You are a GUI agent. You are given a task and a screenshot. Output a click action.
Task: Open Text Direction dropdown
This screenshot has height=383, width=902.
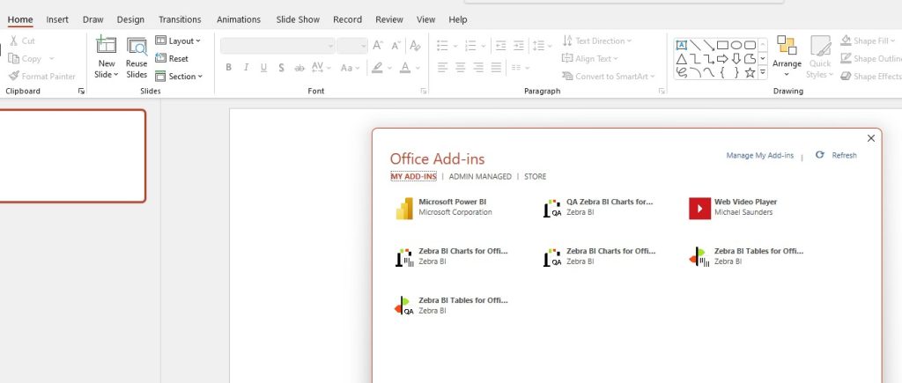pos(596,41)
